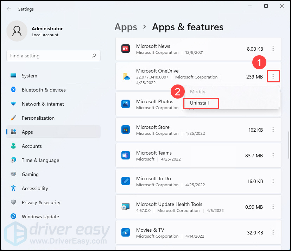Image resolution: width=291 pixels, height=251 pixels.
Task: Click the Accounts person icon
Action: tap(13, 146)
